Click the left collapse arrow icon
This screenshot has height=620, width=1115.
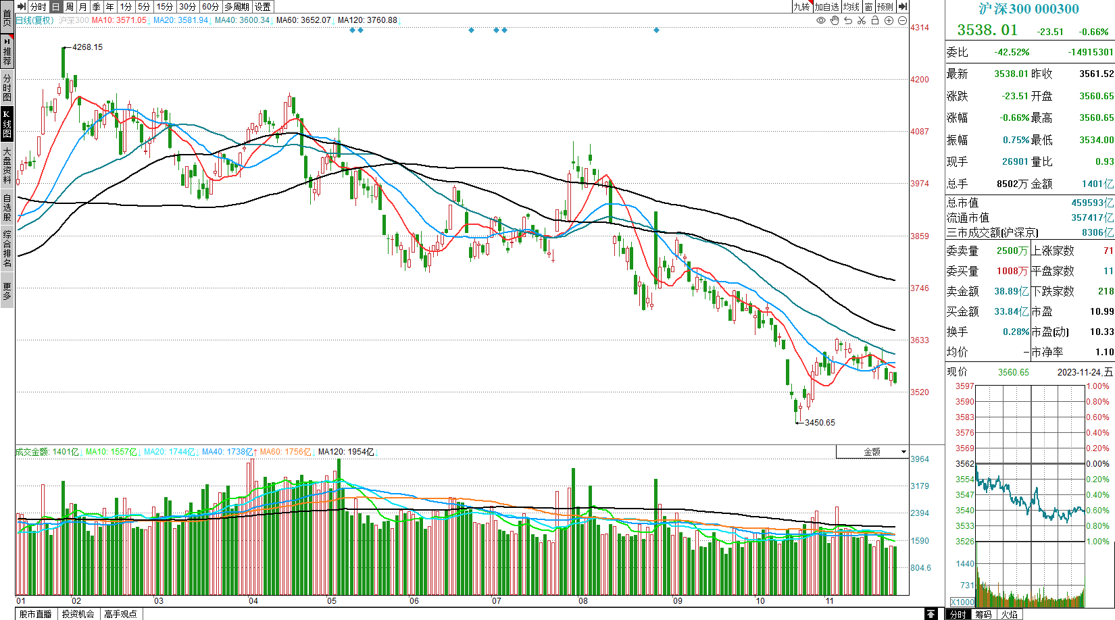click(x=21, y=7)
